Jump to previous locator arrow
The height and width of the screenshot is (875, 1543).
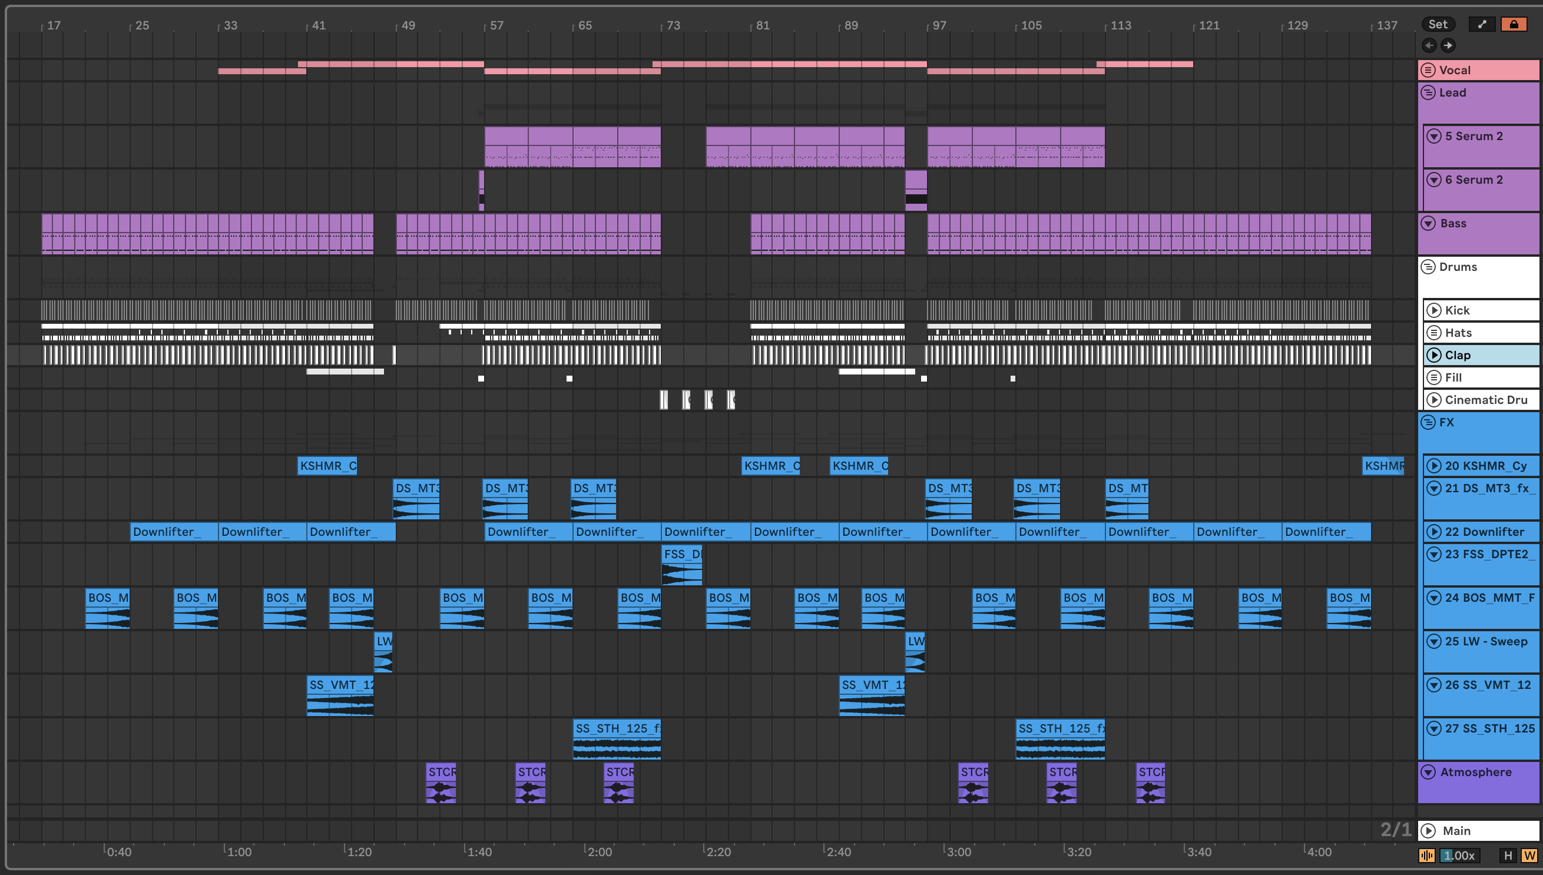click(1429, 45)
